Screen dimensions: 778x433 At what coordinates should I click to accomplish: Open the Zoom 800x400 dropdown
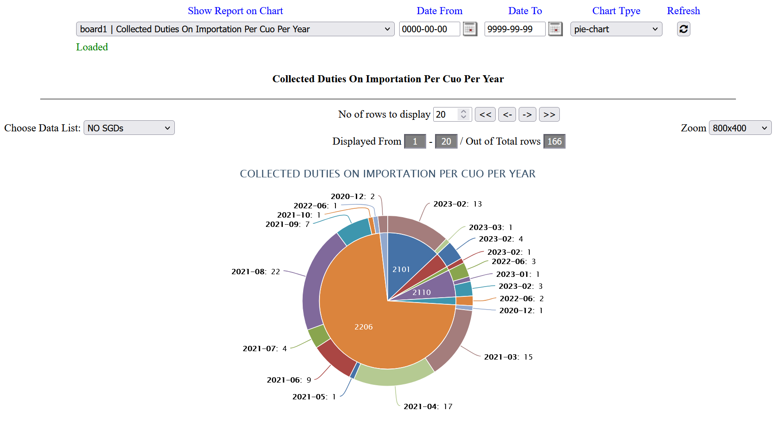click(739, 128)
